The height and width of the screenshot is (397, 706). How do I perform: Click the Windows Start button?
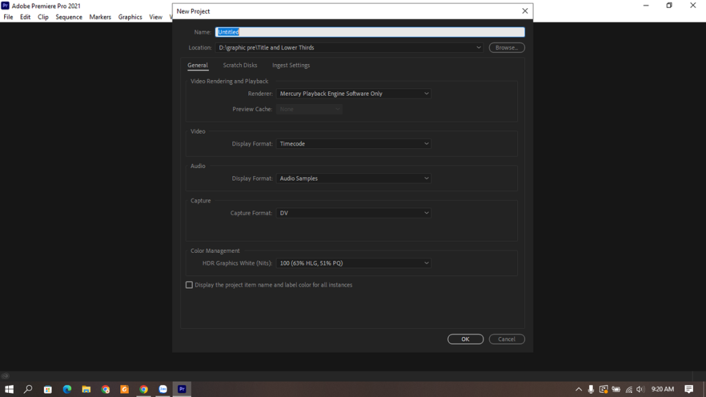click(x=10, y=389)
